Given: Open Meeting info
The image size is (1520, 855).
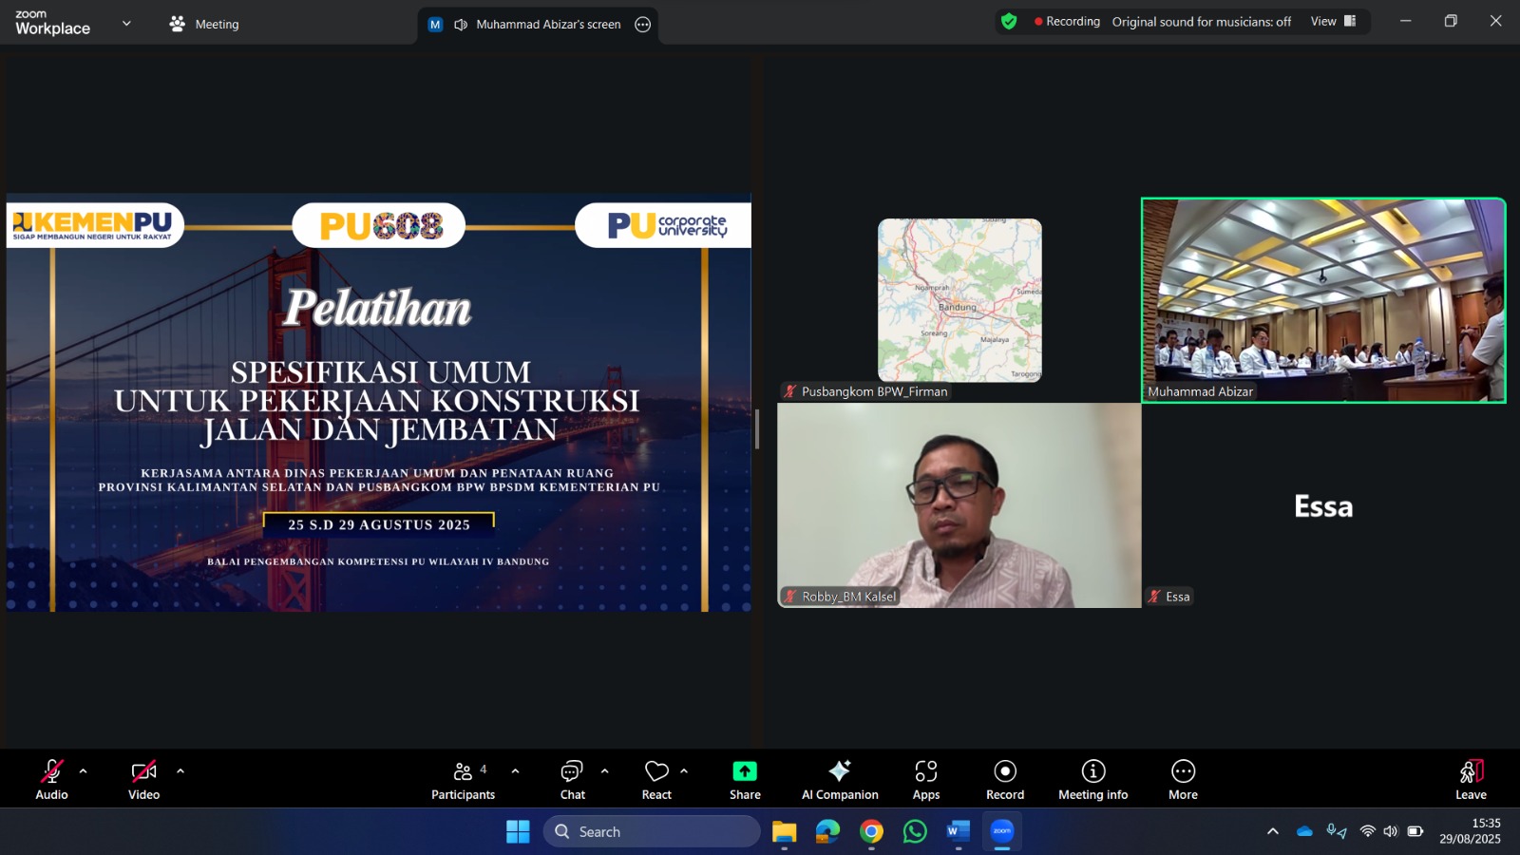Looking at the screenshot, I should point(1093,779).
